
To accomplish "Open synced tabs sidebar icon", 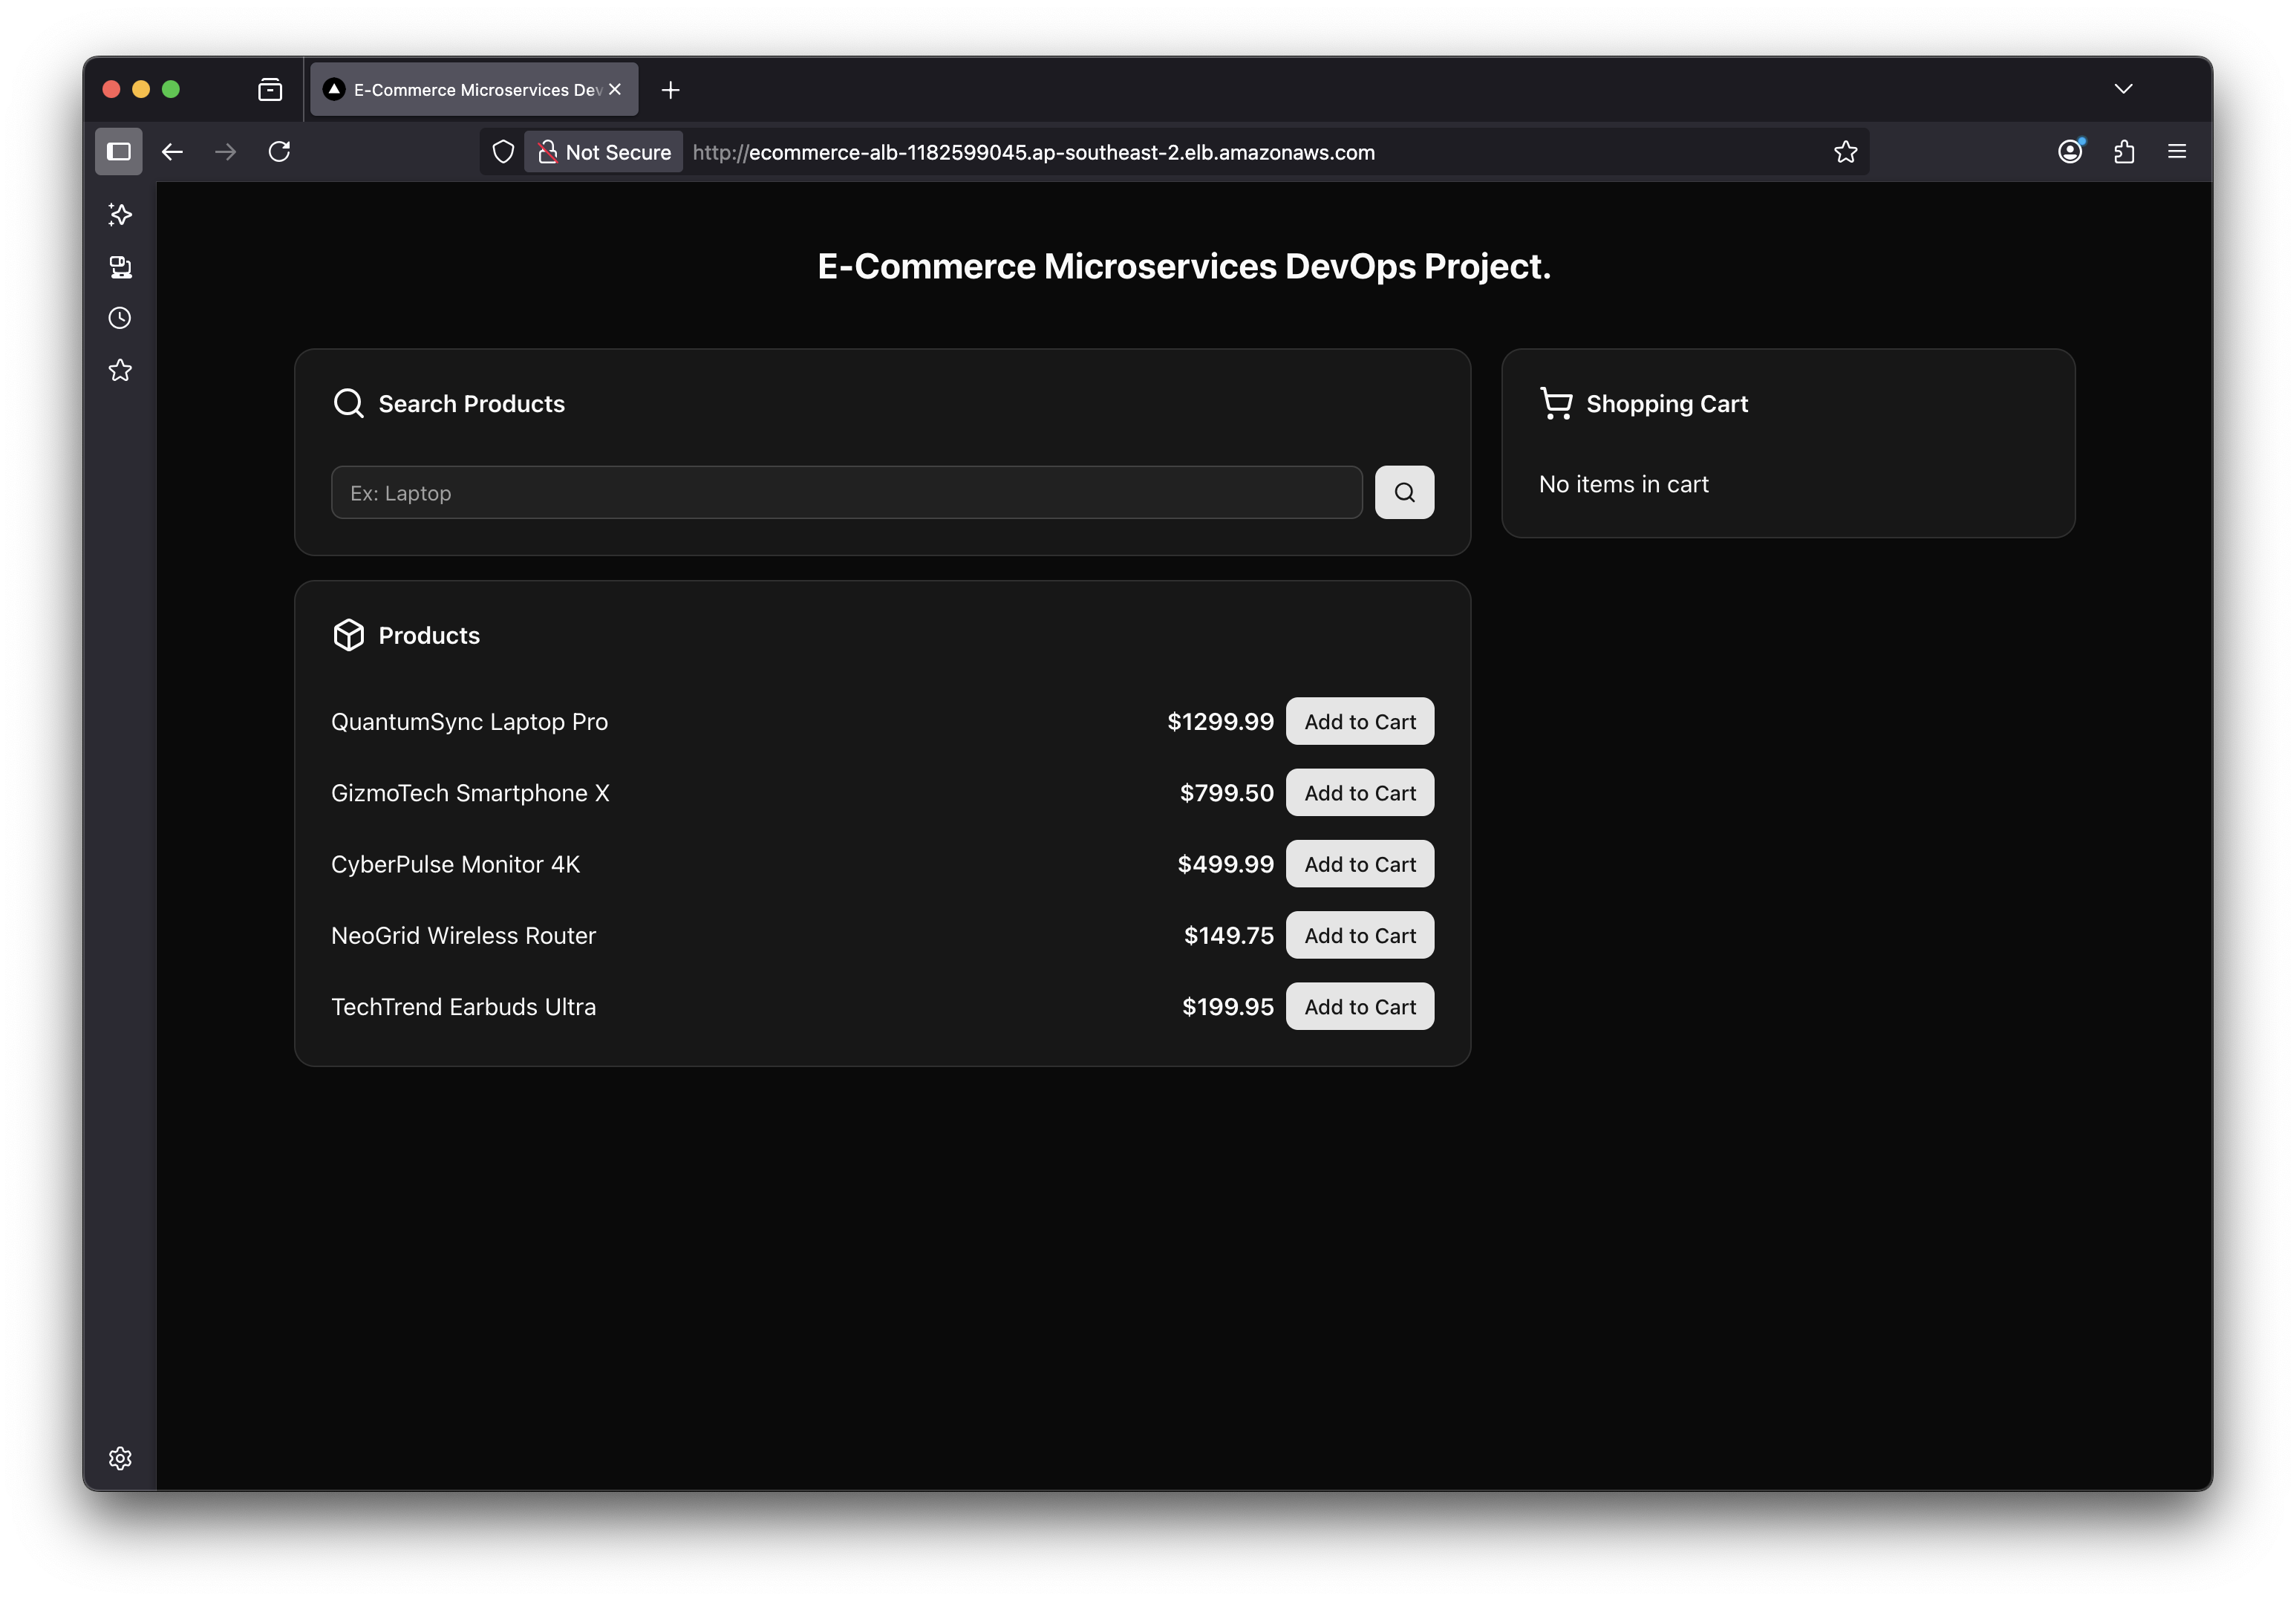I will [120, 267].
